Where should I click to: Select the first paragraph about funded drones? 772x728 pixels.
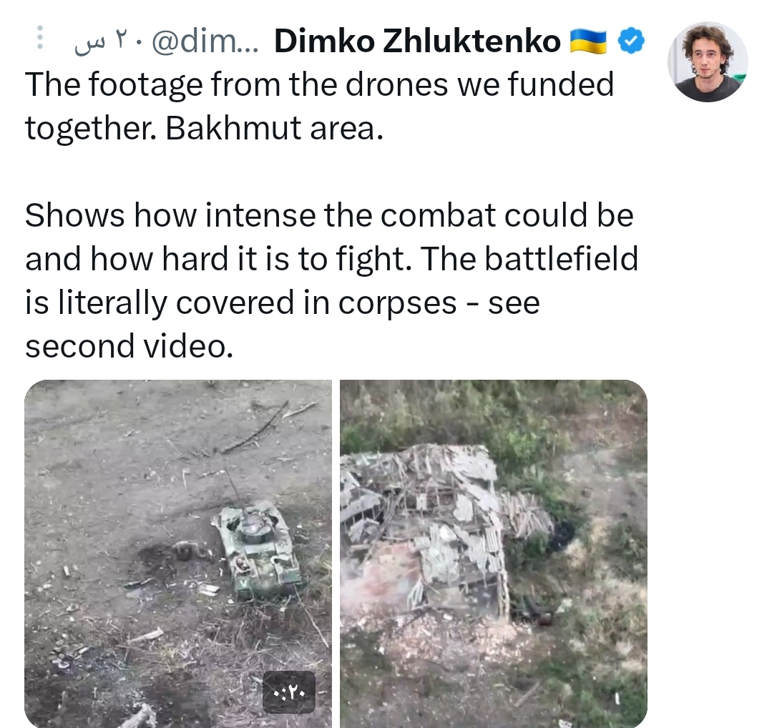tap(320, 106)
